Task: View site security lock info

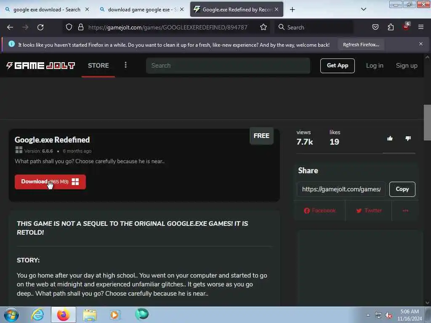Action: 80,27
